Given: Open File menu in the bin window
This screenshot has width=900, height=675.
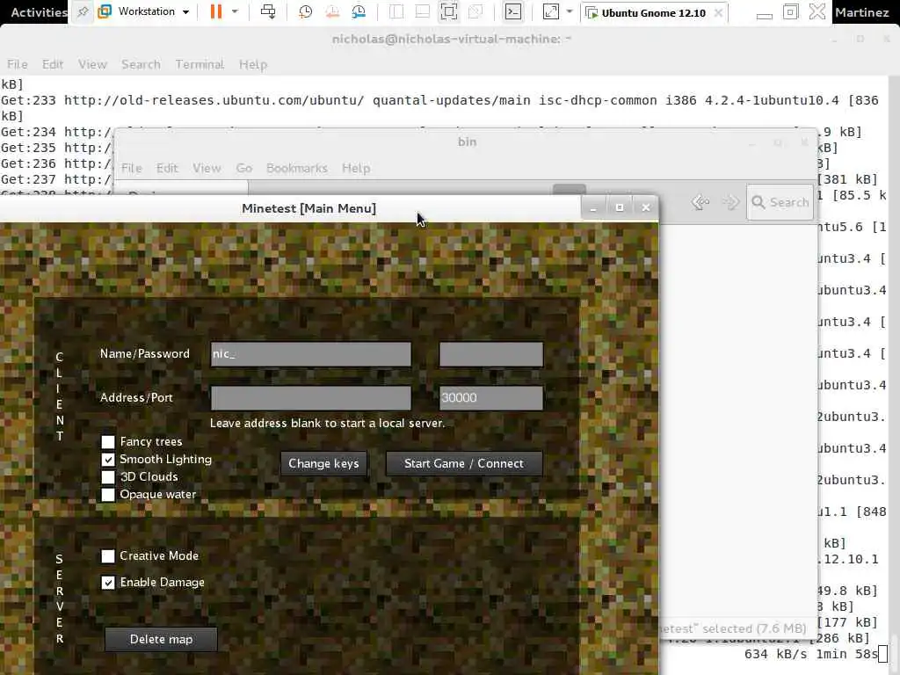Looking at the screenshot, I should click(132, 168).
